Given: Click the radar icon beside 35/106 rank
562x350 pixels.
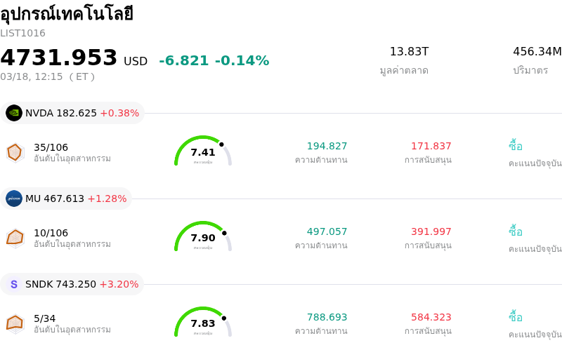Looking at the screenshot, I should pos(15,152).
